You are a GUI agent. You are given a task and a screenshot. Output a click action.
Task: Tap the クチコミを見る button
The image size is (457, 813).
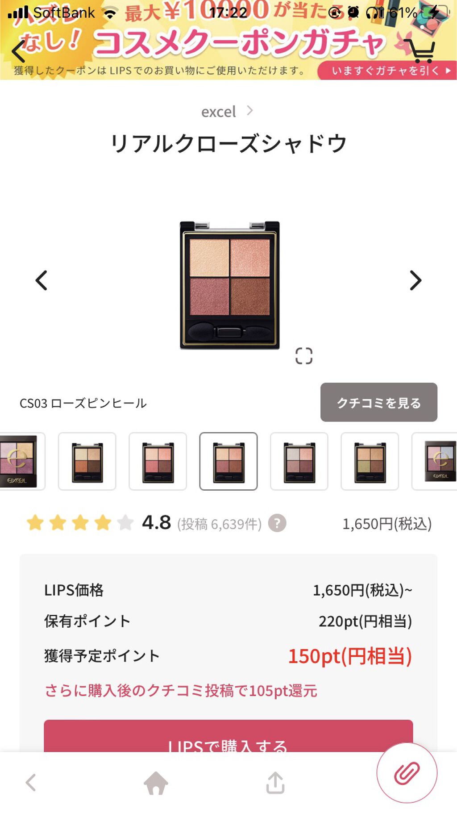(x=379, y=402)
